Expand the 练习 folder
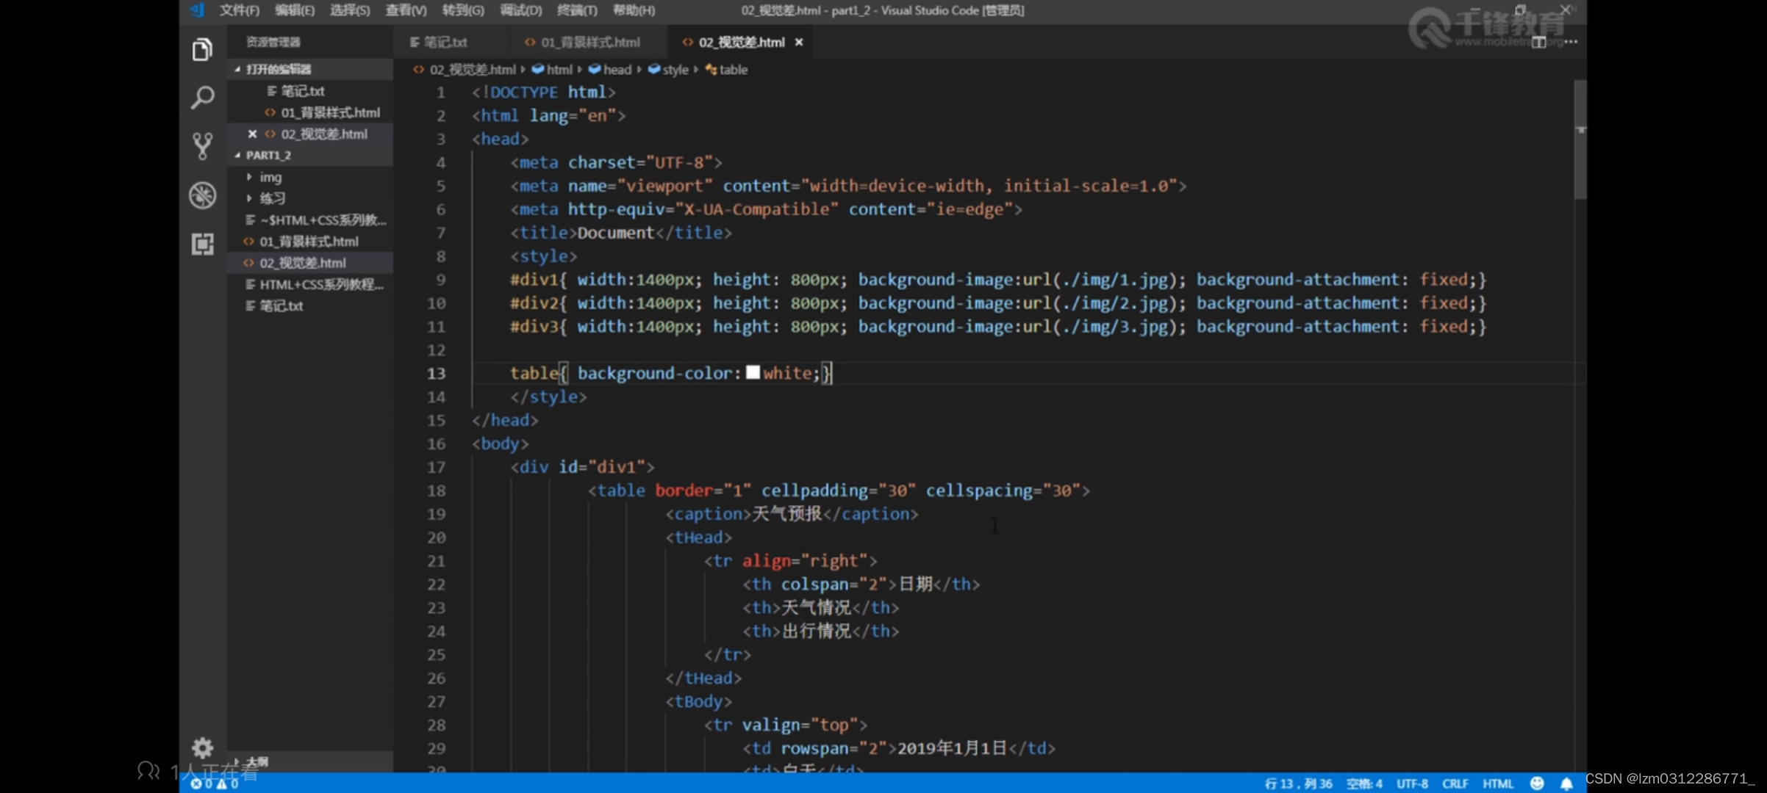 (309, 198)
